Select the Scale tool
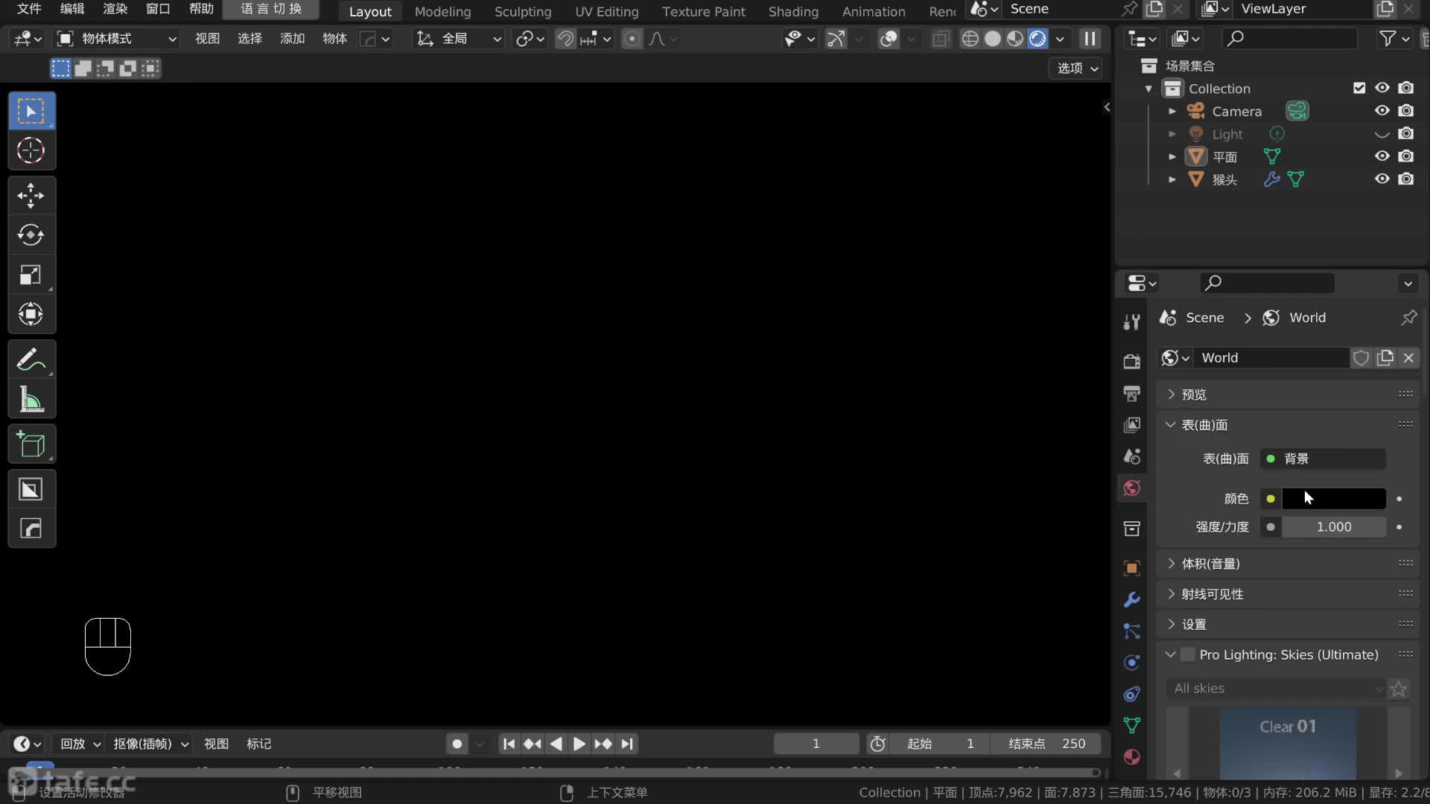This screenshot has width=1430, height=804. coord(31,275)
